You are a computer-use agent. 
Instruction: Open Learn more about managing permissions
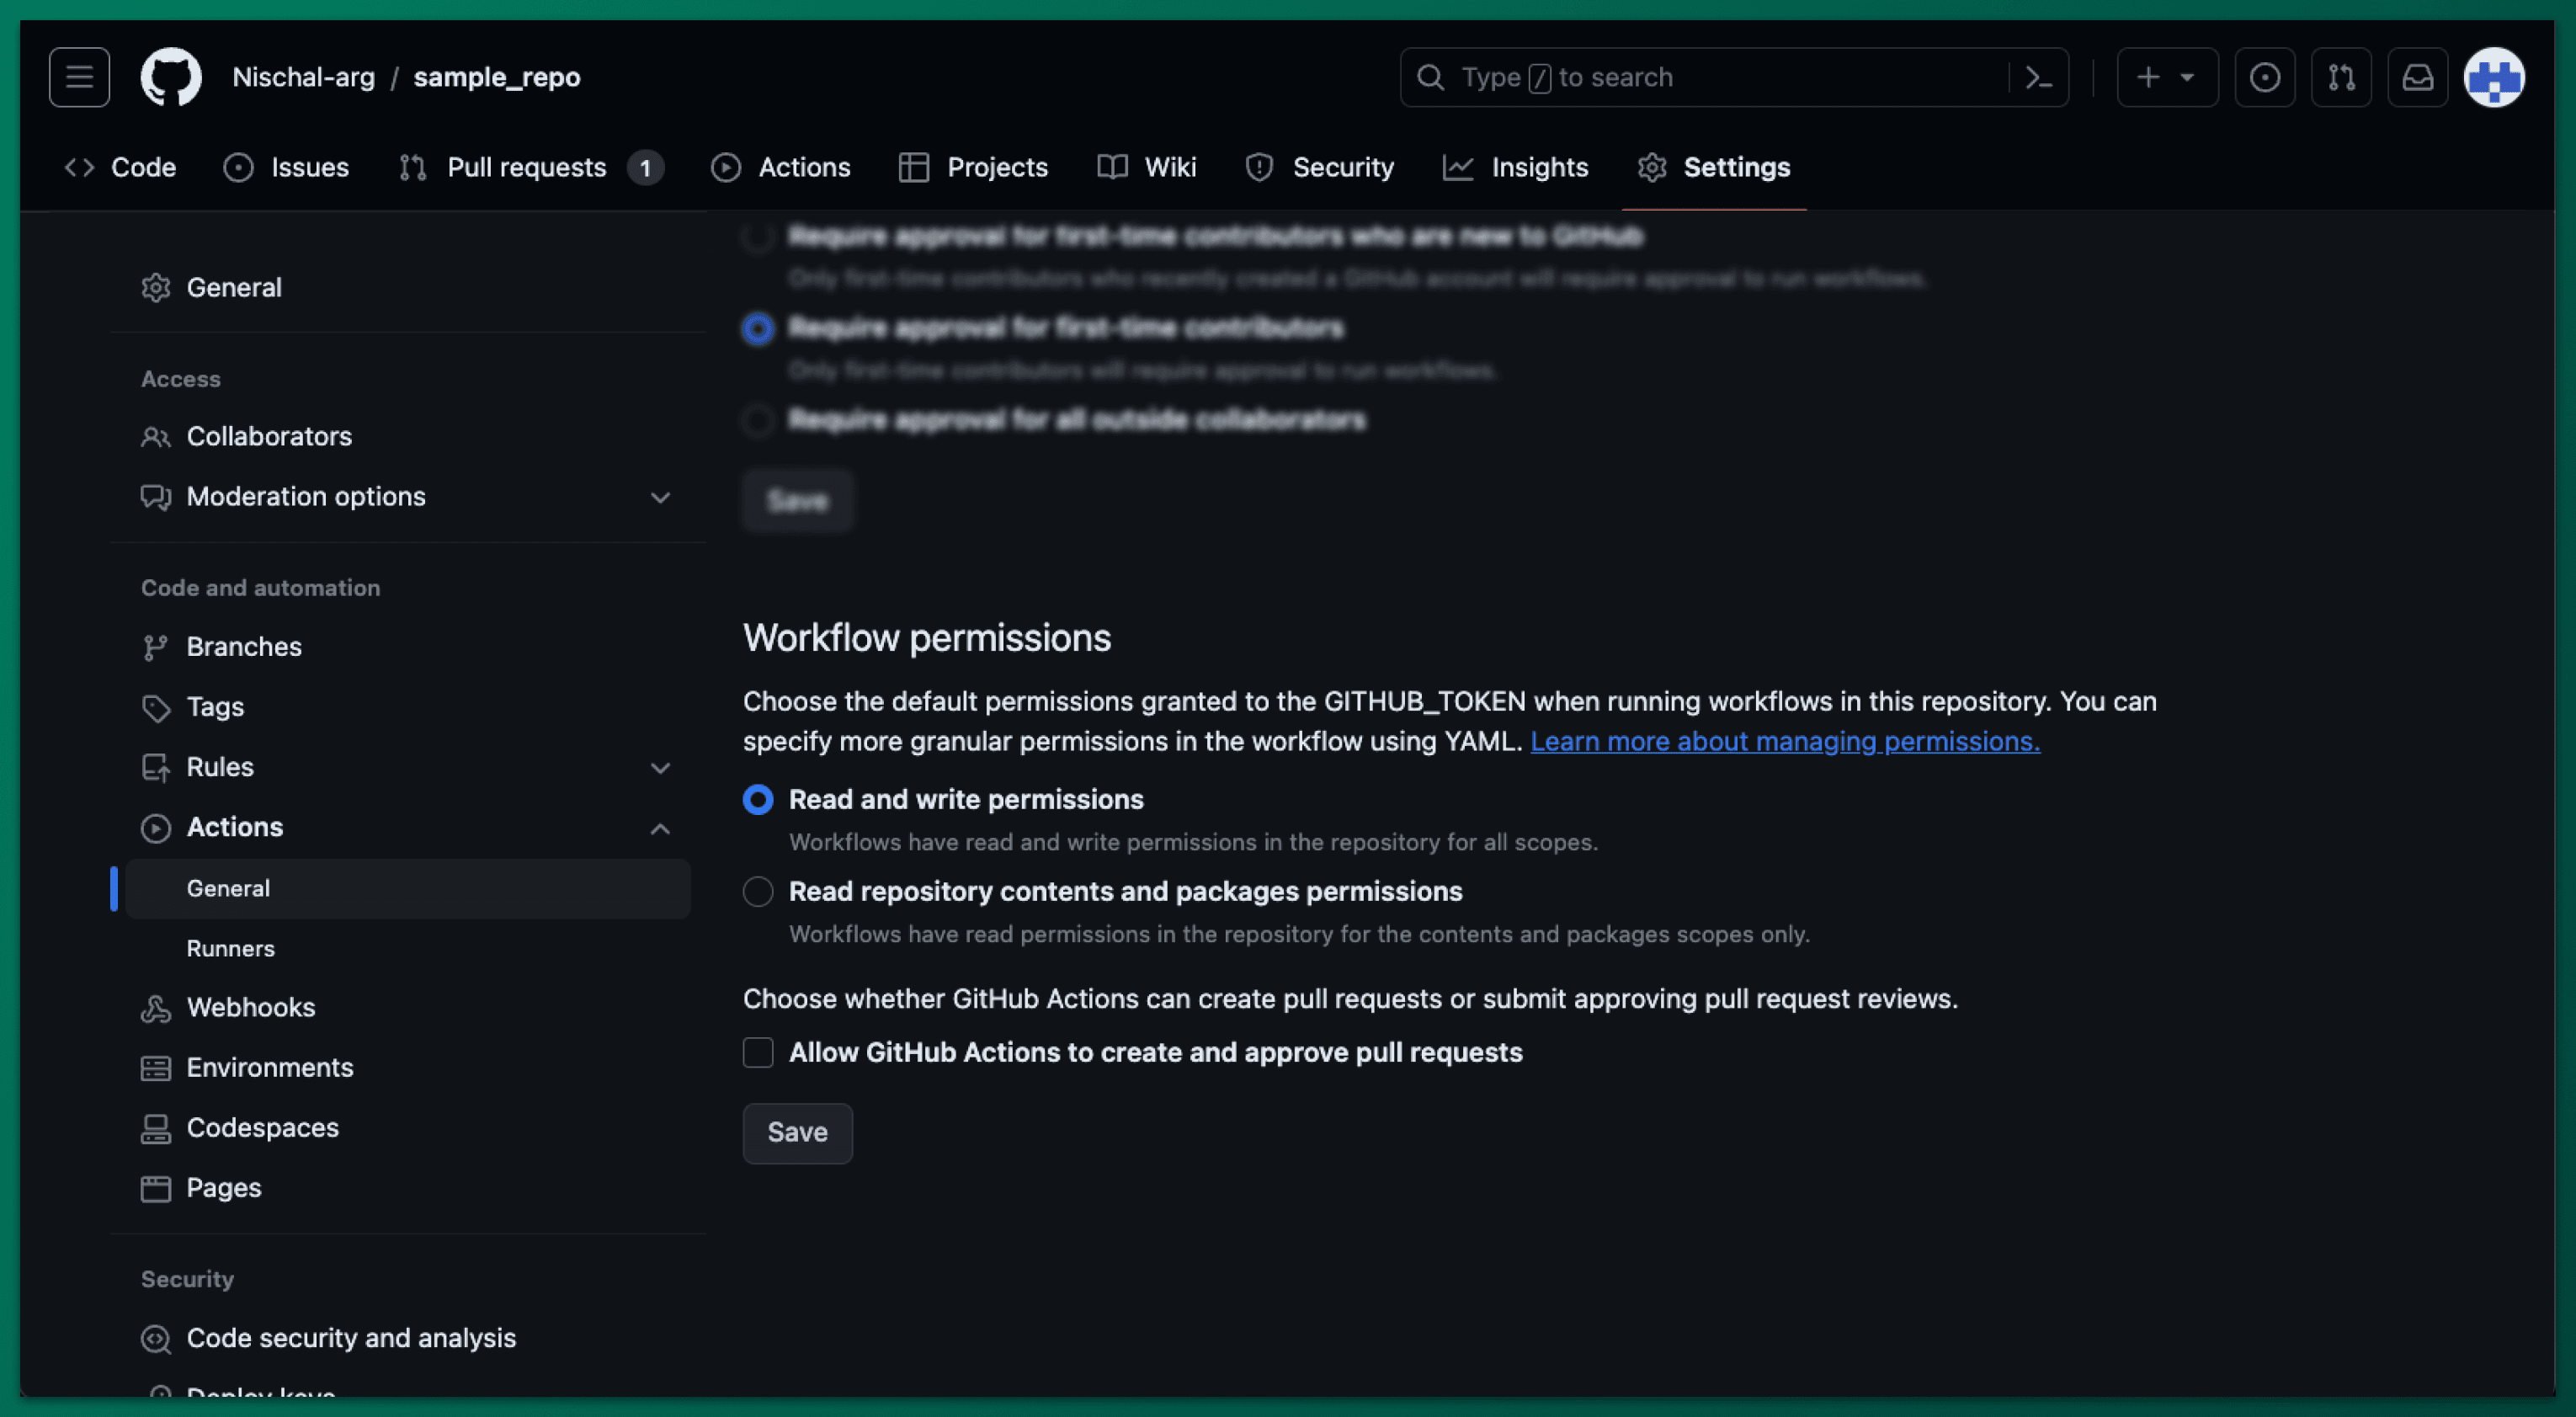tap(1786, 741)
